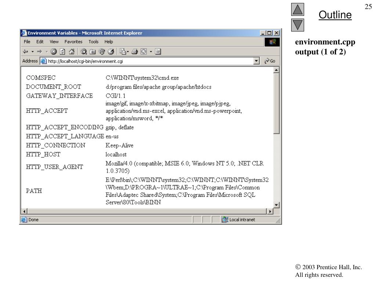
Task: Open the Favorites folder icon
Action: (x=93, y=51)
